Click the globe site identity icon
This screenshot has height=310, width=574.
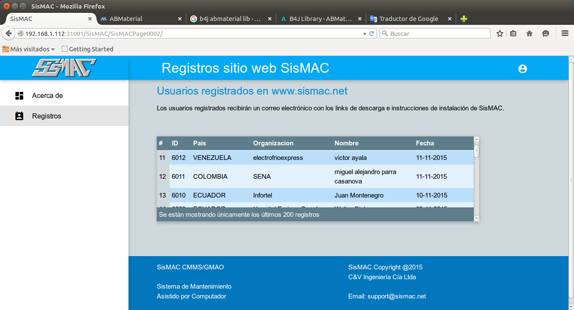coord(21,34)
